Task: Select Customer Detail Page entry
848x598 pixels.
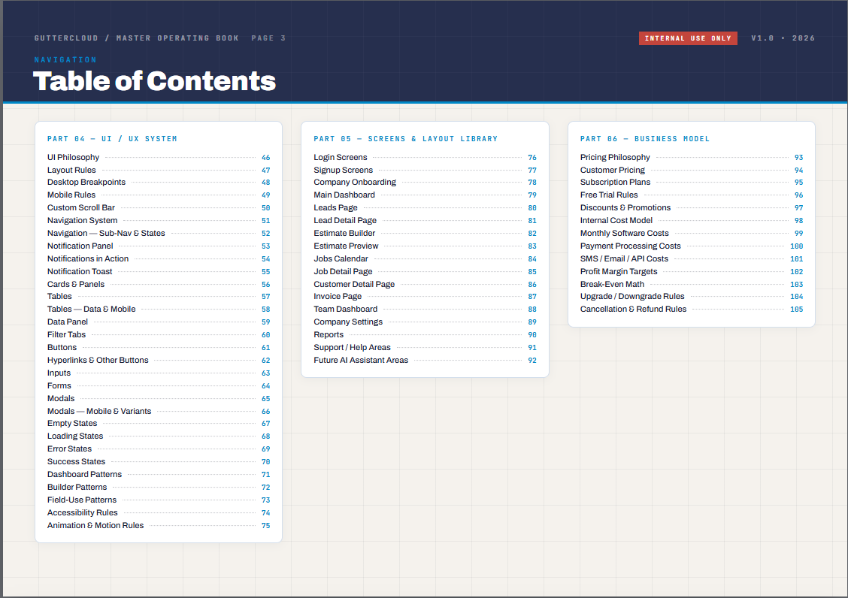Action: point(425,285)
